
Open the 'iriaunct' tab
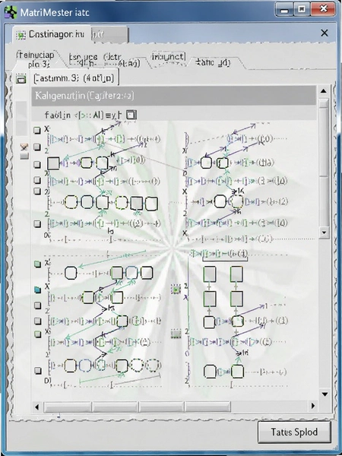click(168, 57)
